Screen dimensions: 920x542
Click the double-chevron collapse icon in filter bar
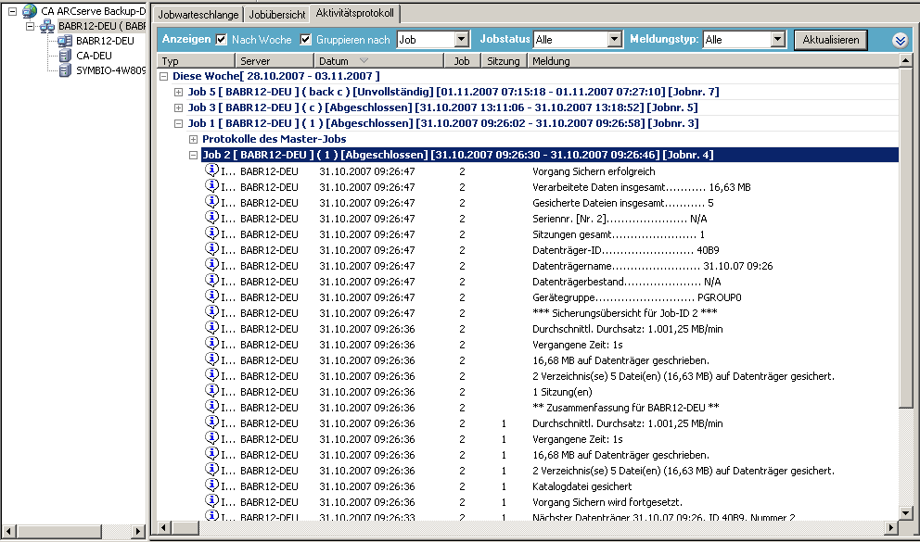click(899, 40)
